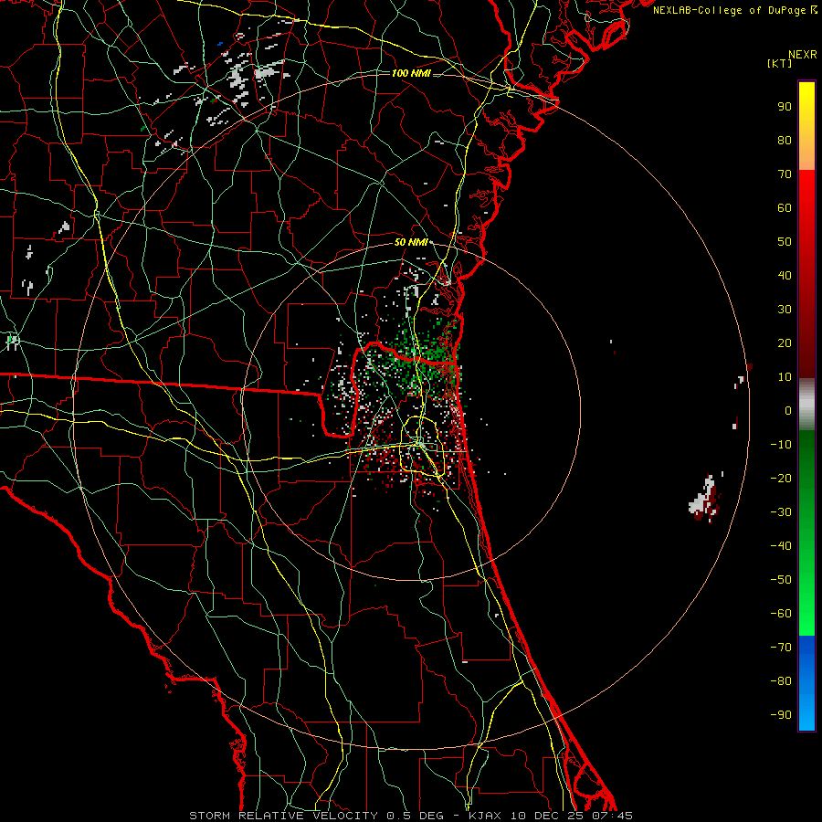Click the -30 value on the velocity scale
822x822 pixels.
click(x=781, y=512)
